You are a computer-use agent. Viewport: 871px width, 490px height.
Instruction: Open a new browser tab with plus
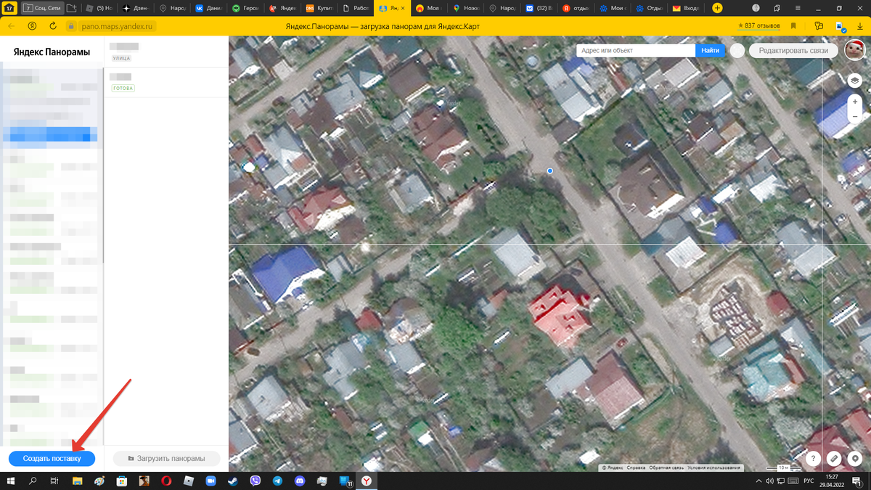[x=717, y=8]
